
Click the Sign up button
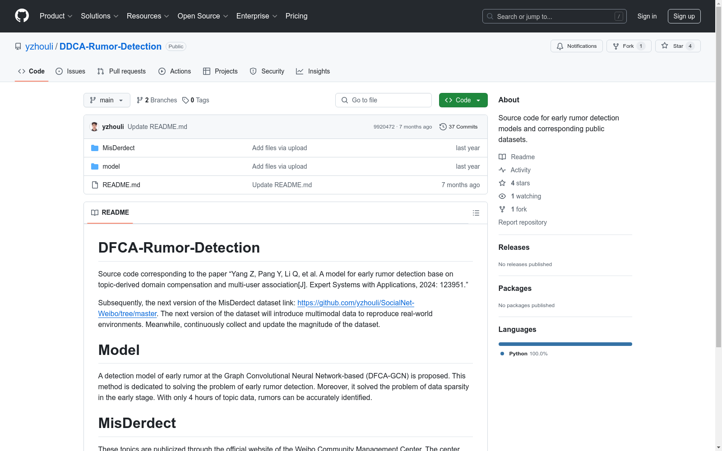pyautogui.click(x=684, y=16)
